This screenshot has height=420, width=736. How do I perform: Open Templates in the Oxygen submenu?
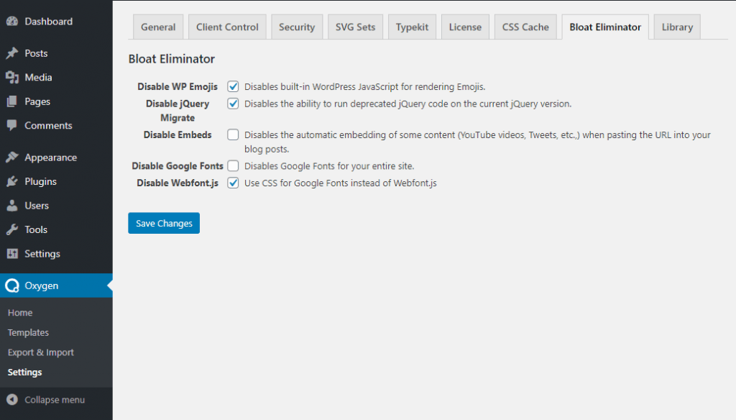click(x=28, y=333)
